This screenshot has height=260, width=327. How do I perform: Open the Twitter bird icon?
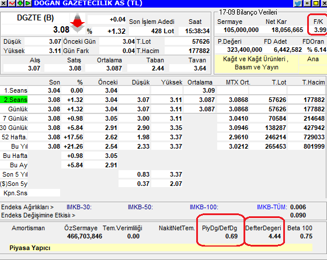pos(298,3)
